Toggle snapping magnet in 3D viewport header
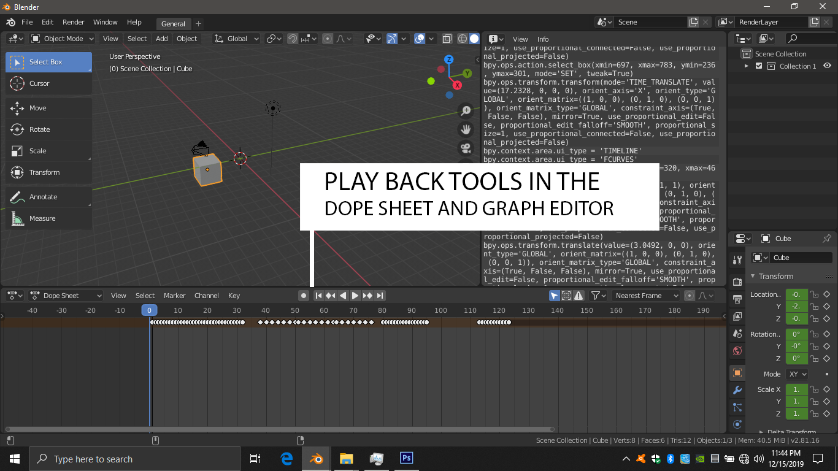838x471 pixels. [293, 39]
